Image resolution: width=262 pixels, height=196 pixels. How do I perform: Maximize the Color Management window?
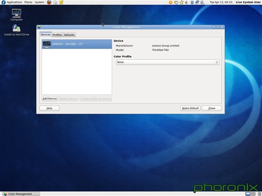218,27
